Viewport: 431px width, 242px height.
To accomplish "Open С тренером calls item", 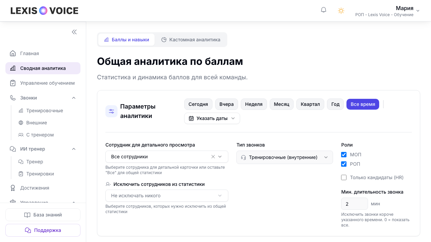I will point(47,135).
